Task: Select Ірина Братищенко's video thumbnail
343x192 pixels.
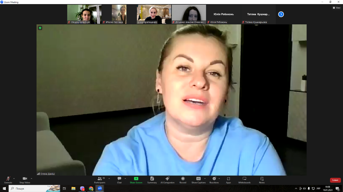Action: [x=154, y=14]
